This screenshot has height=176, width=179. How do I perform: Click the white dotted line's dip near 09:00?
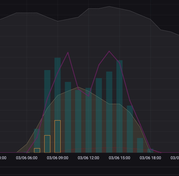58,21
